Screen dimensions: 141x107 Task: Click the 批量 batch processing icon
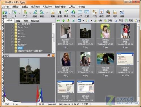pyautogui.click(x=87, y=14)
